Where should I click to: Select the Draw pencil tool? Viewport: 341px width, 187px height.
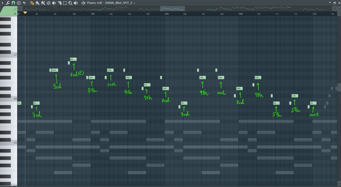pos(32,3)
